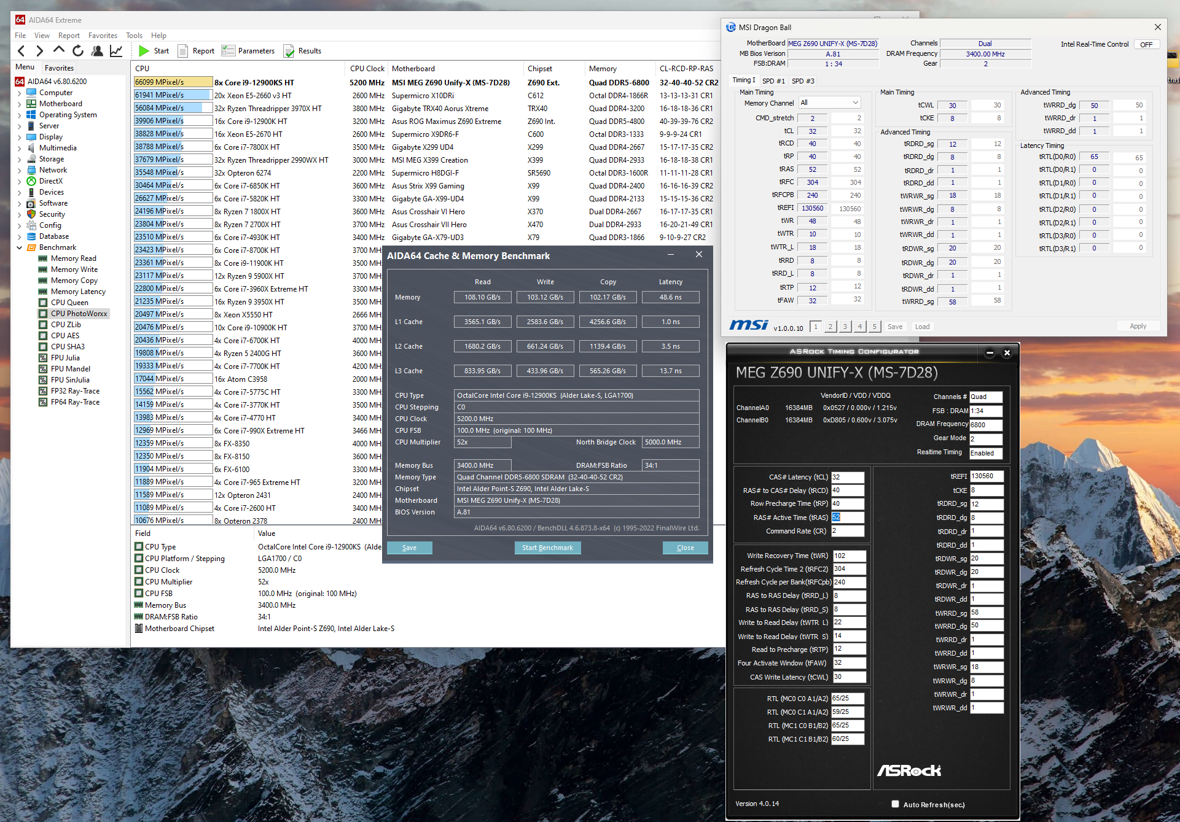
Task: Select profile 3 button in MSI Dragon Ball
Action: click(x=845, y=327)
